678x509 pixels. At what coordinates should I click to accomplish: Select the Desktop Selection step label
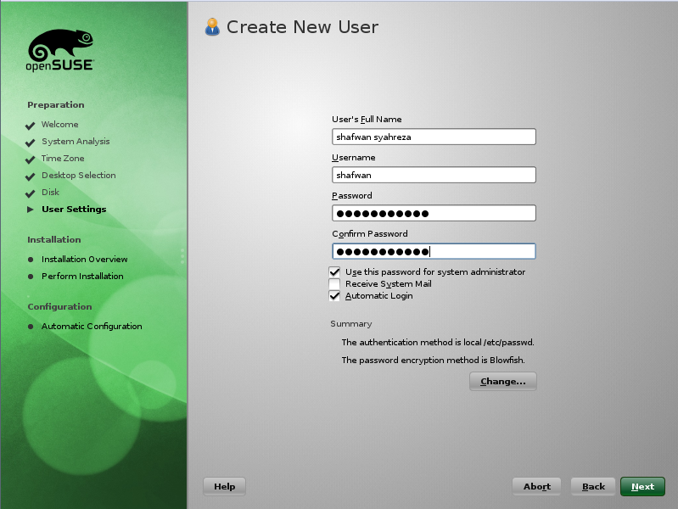tap(79, 175)
